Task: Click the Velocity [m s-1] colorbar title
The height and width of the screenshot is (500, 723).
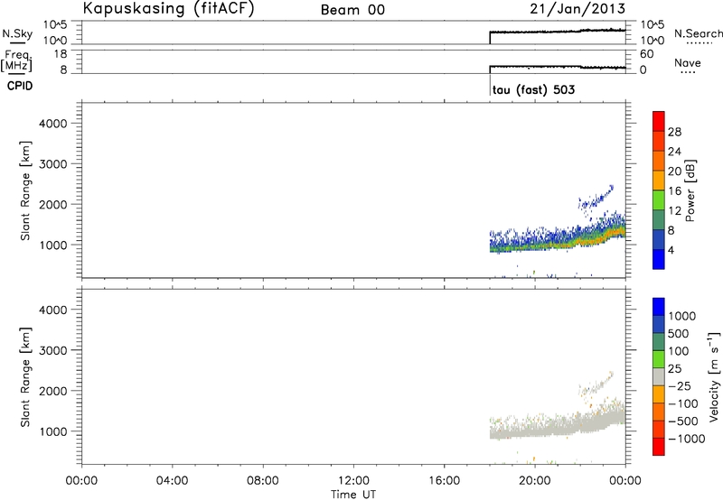Action: click(714, 376)
